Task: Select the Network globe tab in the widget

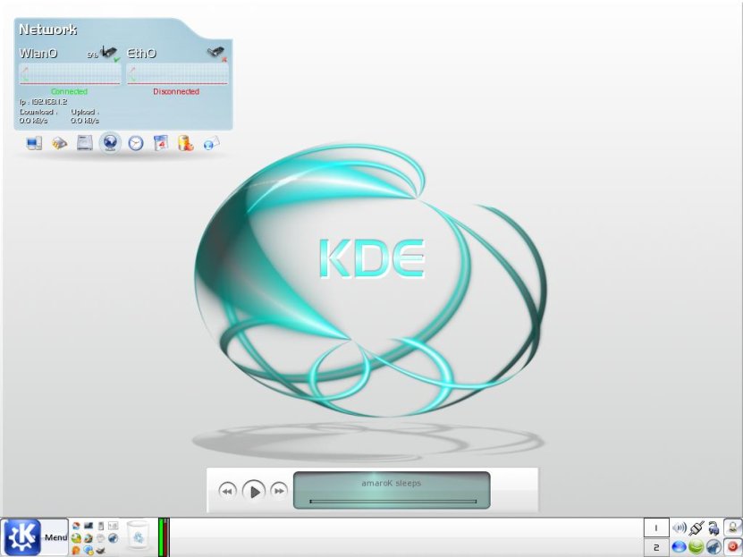Action: [x=110, y=142]
